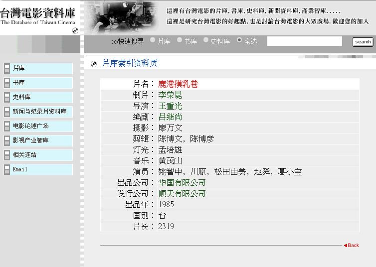Select the 全选 radio option
Viewport: 376px width, 267px height.
239,40
